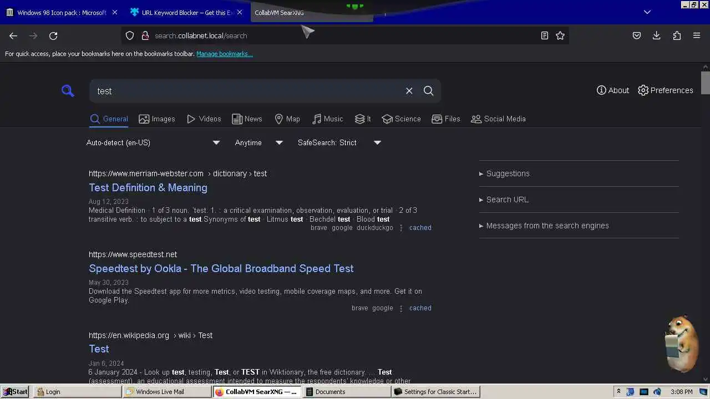Submit search with the magnifier button

[x=428, y=91]
